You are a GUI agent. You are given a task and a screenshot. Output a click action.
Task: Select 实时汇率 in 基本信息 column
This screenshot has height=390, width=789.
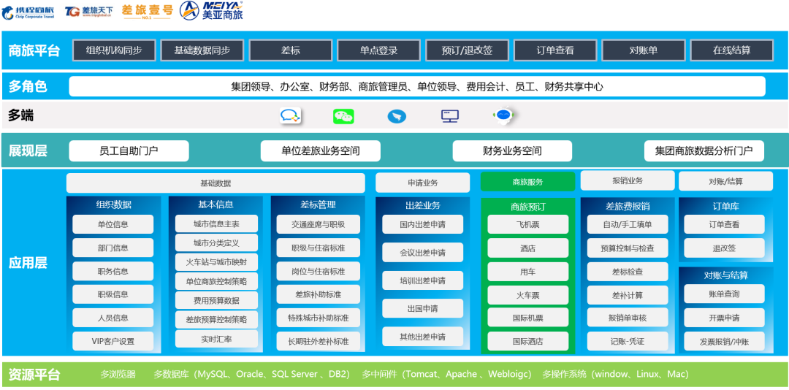[216, 339]
